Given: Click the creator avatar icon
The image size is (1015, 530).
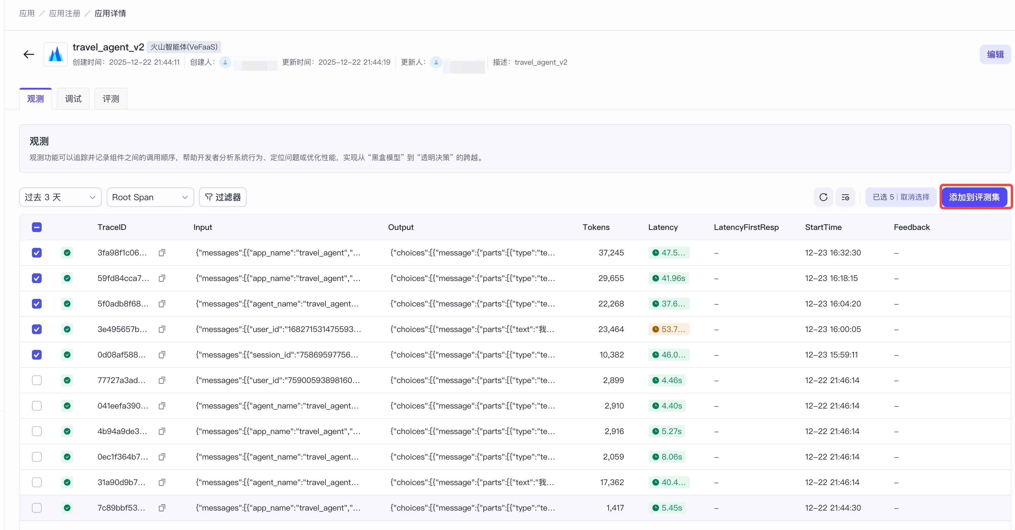Looking at the screenshot, I should [x=225, y=62].
